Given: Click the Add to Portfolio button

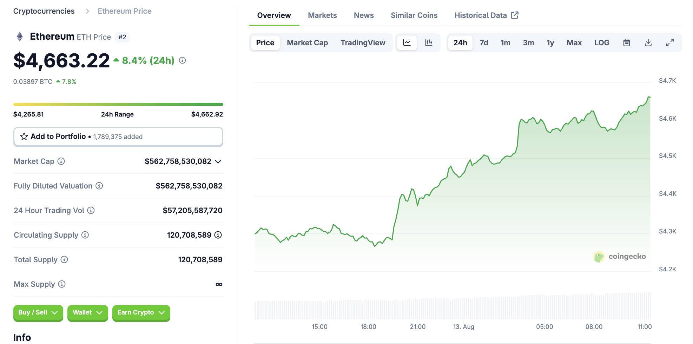Looking at the screenshot, I should [118, 137].
